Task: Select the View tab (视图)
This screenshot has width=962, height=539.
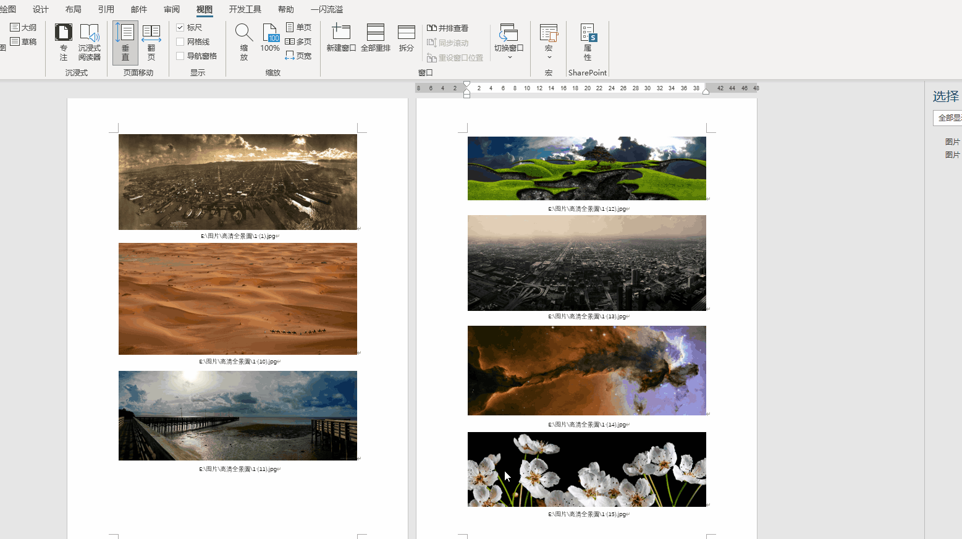Action: [x=205, y=9]
